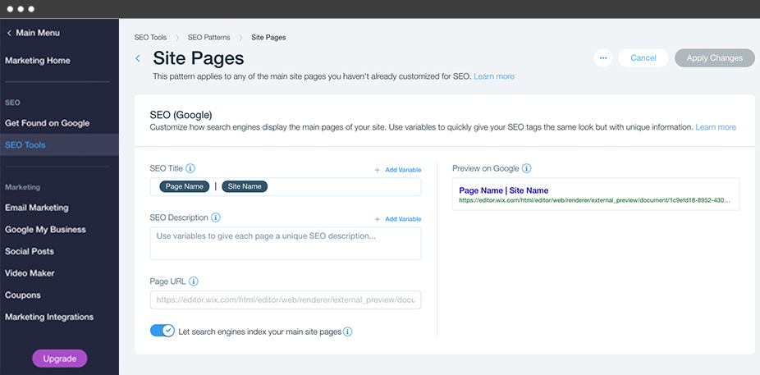Screen dimensions: 760x375
Task: Show info for Page URL
Action: point(194,281)
